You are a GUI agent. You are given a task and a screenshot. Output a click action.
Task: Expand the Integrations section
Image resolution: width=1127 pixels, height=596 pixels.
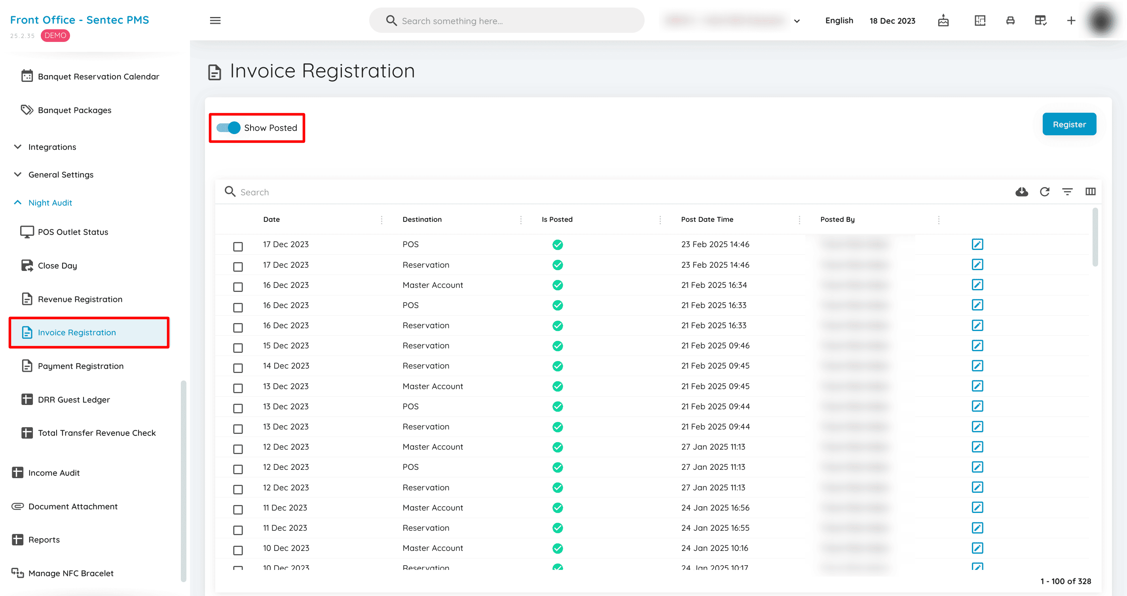[x=46, y=147]
